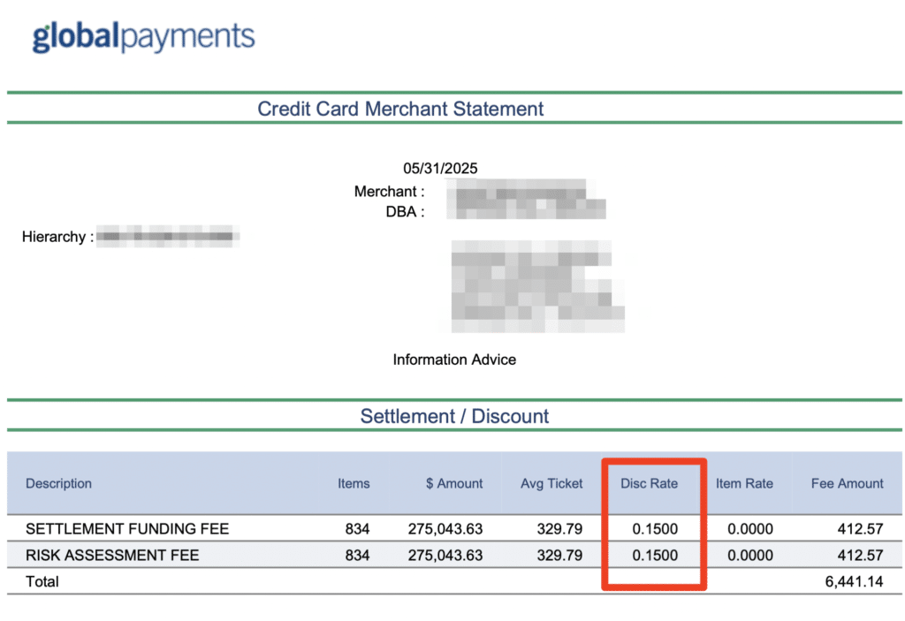Select the RISK ASSESSMENT FEE row description

[112, 556]
